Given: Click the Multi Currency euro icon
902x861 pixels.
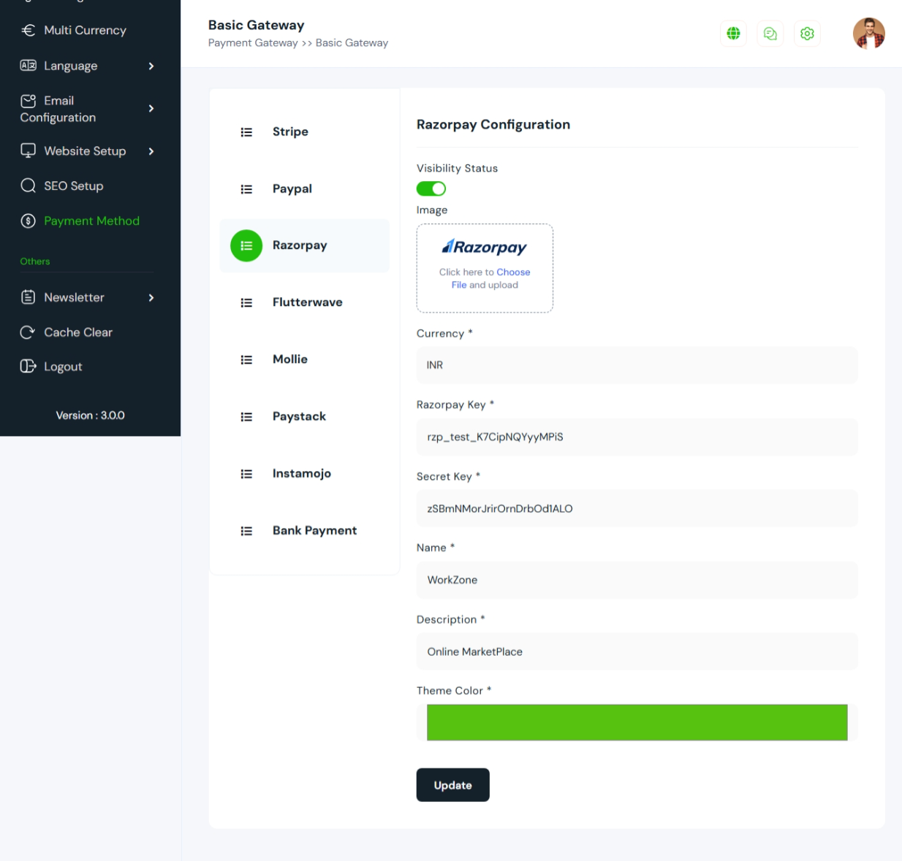Looking at the screenshot, I should pyautogui.click(x=29, y=30).
